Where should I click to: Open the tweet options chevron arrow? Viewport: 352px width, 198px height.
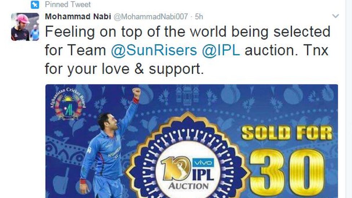(335, 16)
